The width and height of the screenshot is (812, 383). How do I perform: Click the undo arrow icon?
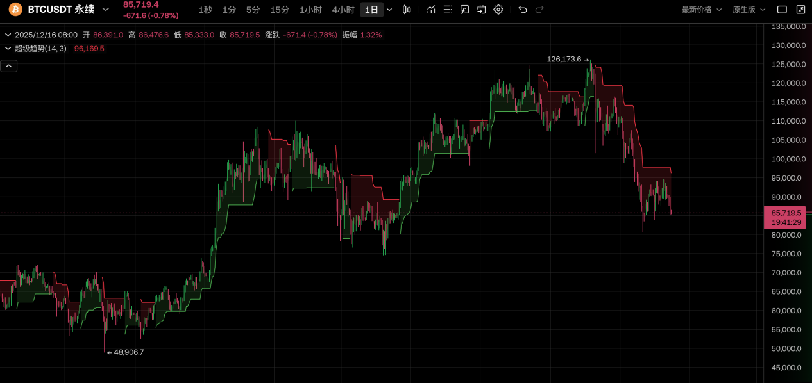[x=521, y=10]
